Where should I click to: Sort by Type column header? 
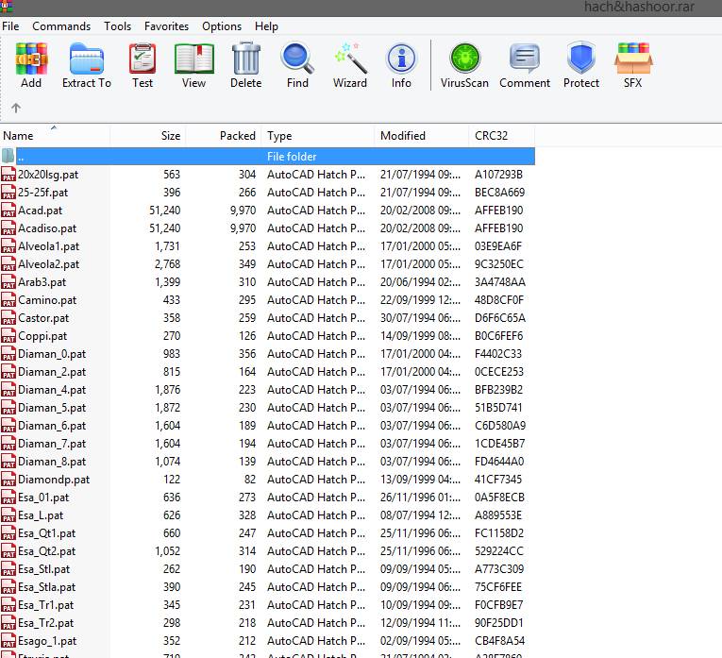(318, 136)
